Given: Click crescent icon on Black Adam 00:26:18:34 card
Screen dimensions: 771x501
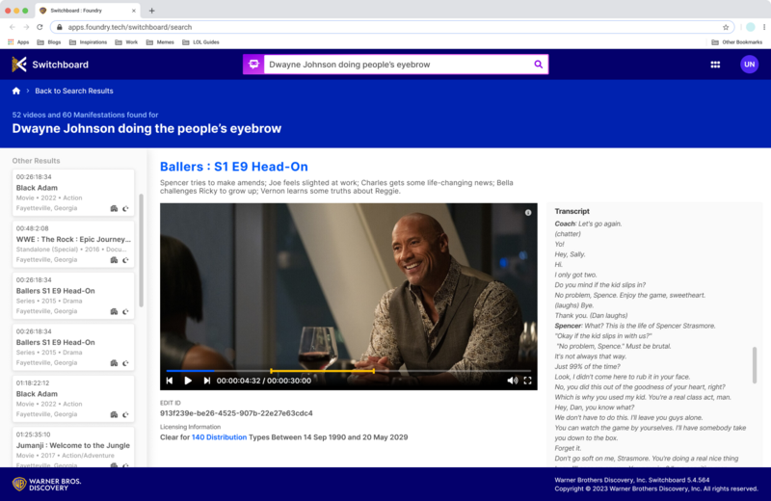Looking at the screenshot, I should pos(126,208).
